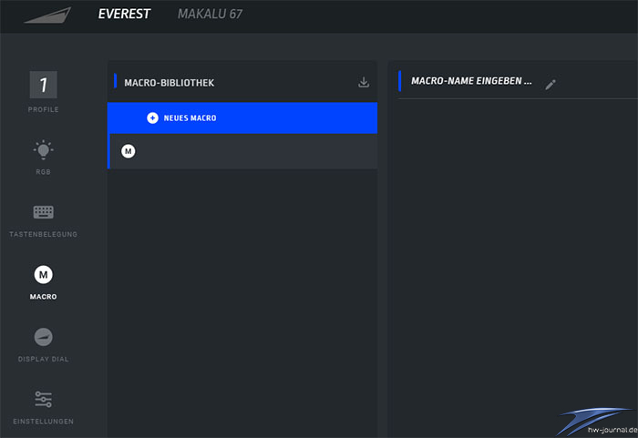The image size is (638, 438).
Task: Click the TASTENBELEGUNG label in sidebar
Action: (43, 234)
